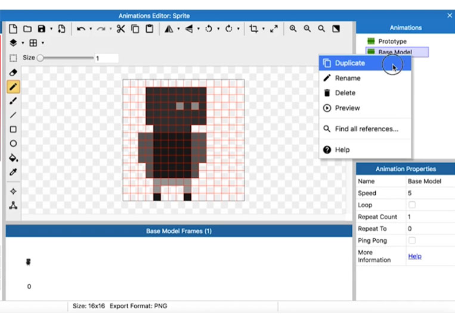The width and height of the screenshot is (455, 322).
Task: Close the Animations Editor window
Action: tap(450, 15)
